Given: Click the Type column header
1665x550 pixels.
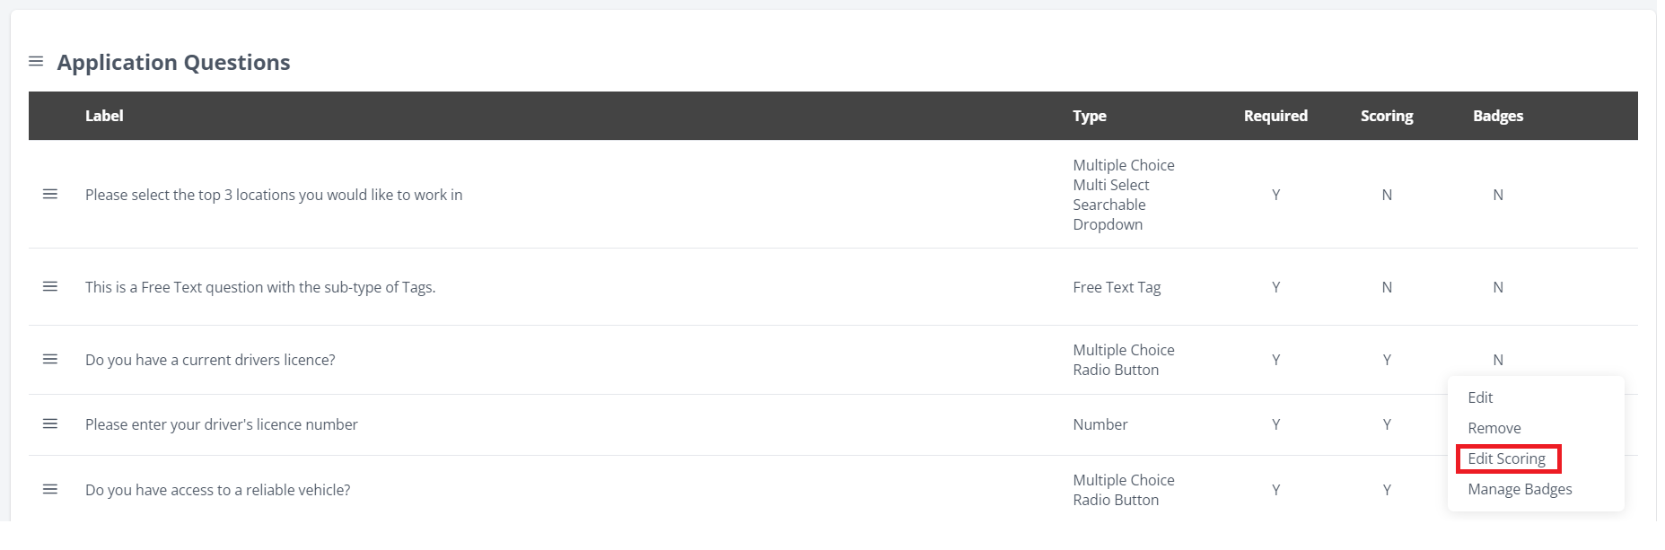Looking at the screenshot, I should click(x=1089, y=116).
